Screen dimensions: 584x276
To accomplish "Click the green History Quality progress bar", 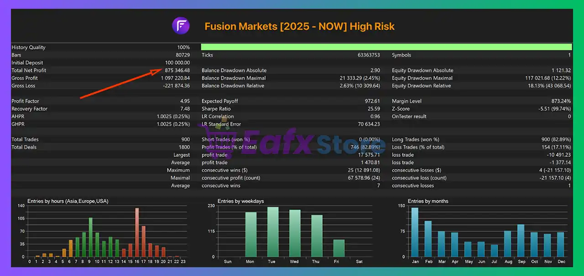I will [x=386, y=47].
